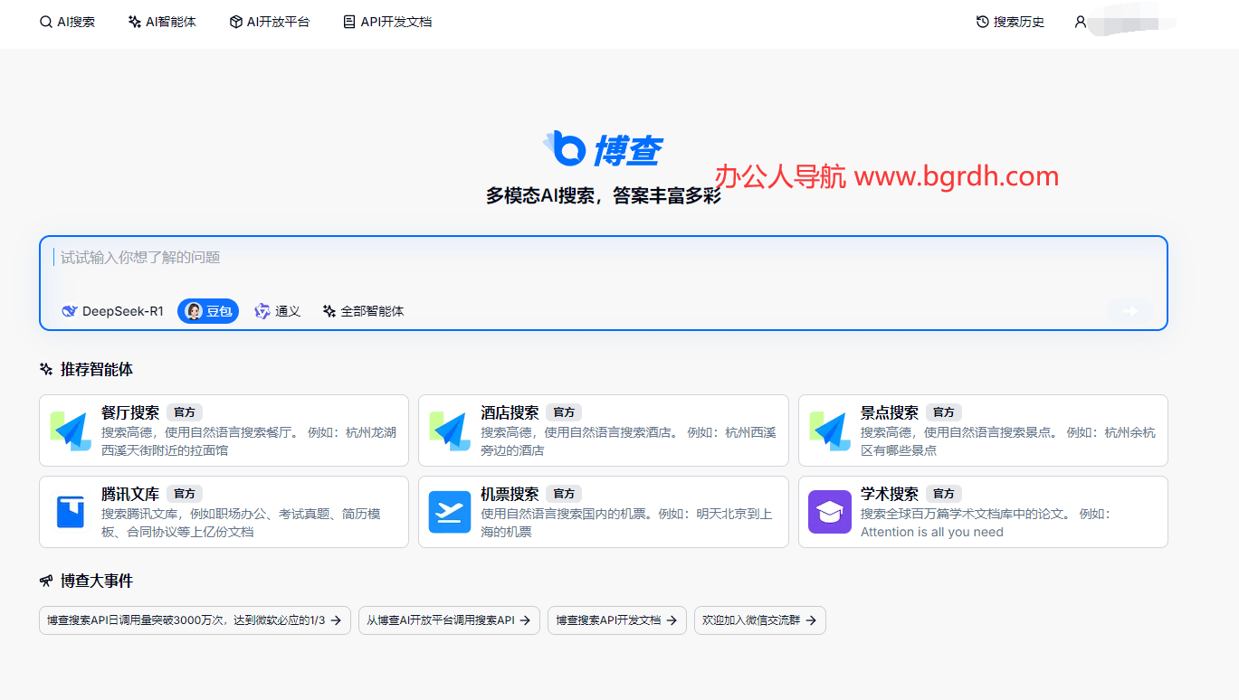Select the 学术搜索 graduation cap icon
Screen dimensions: 1239x700
(830, 513)
